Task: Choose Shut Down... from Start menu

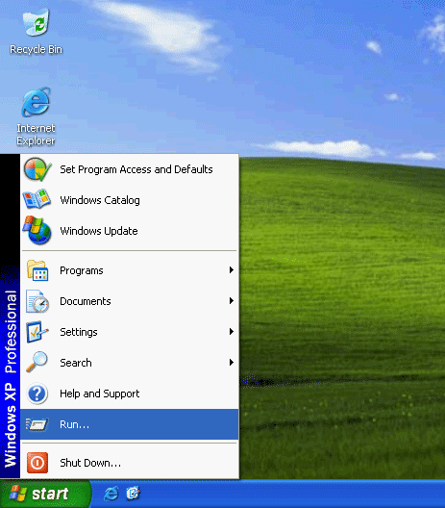Action: (x=130, y=463)
